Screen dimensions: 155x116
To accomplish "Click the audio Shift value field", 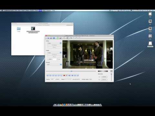I will pyautogui.click(x=55, y=59).
